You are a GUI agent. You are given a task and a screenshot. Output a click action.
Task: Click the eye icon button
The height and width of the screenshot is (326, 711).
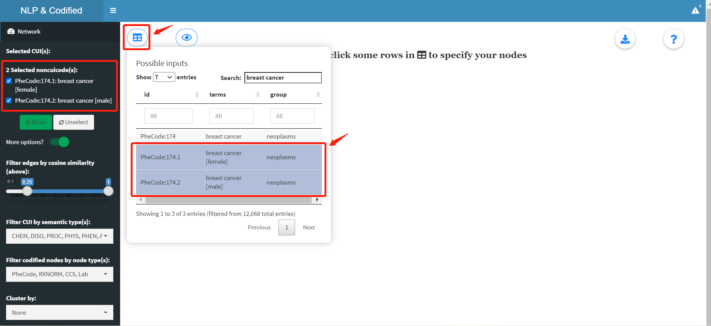[187, 38]
